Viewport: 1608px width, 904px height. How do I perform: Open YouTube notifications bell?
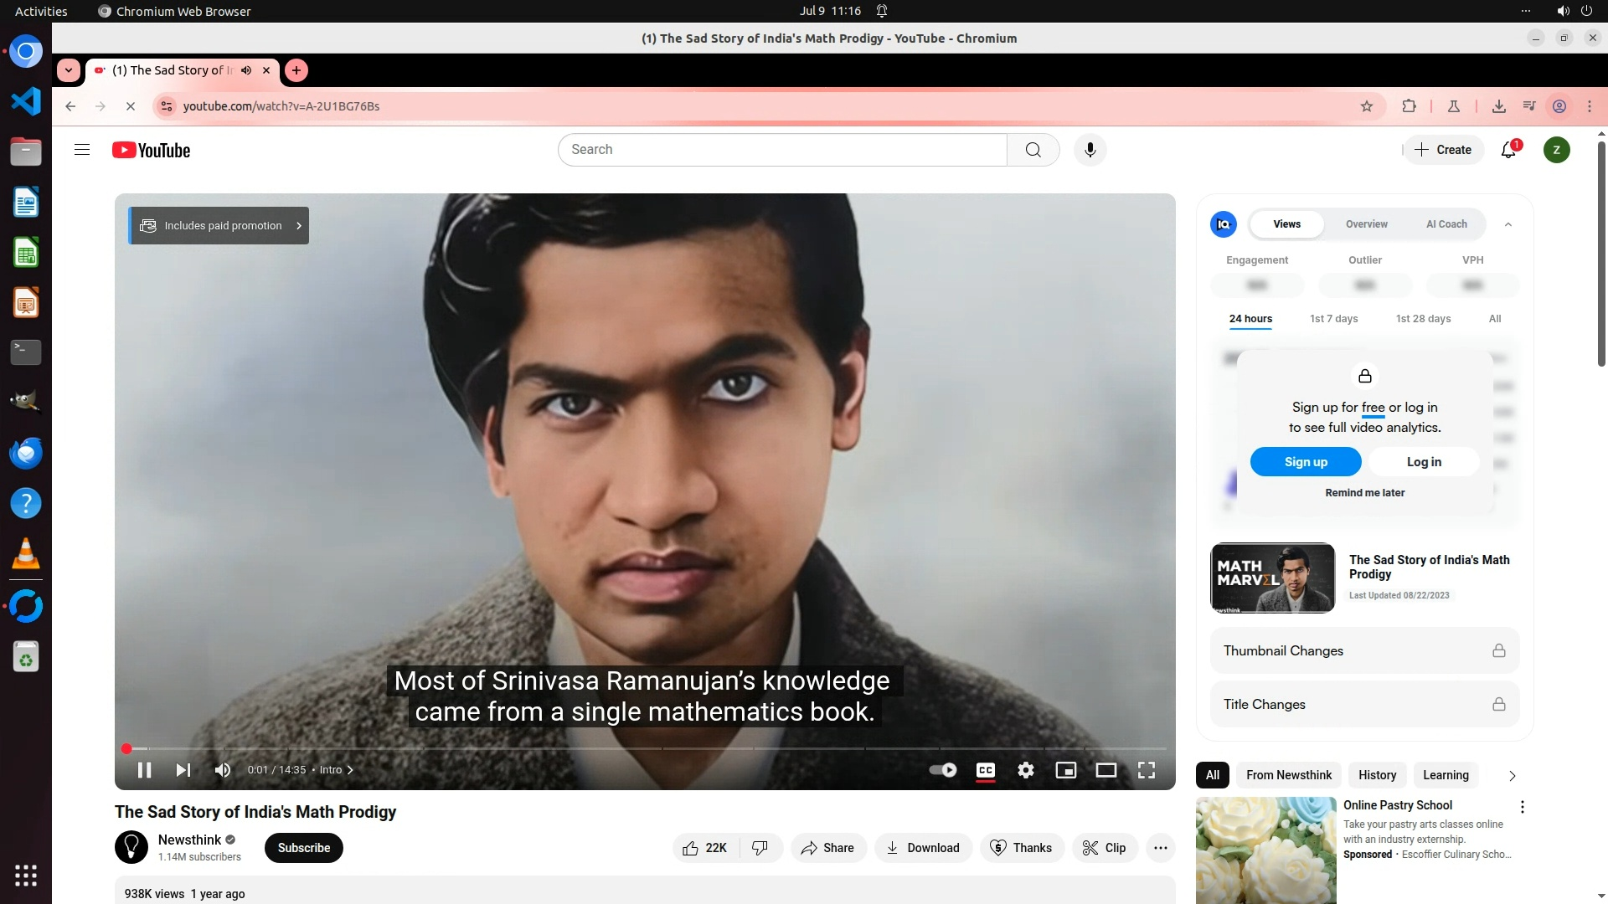click(1508, 150)
